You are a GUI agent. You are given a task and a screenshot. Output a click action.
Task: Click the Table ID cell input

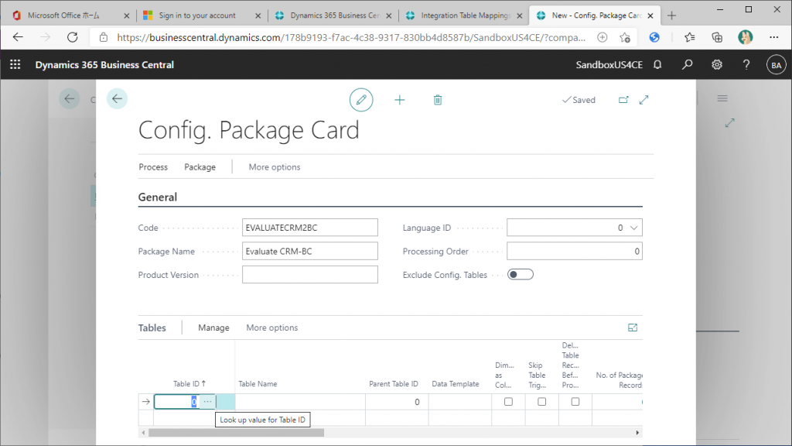tap(177, 402)
